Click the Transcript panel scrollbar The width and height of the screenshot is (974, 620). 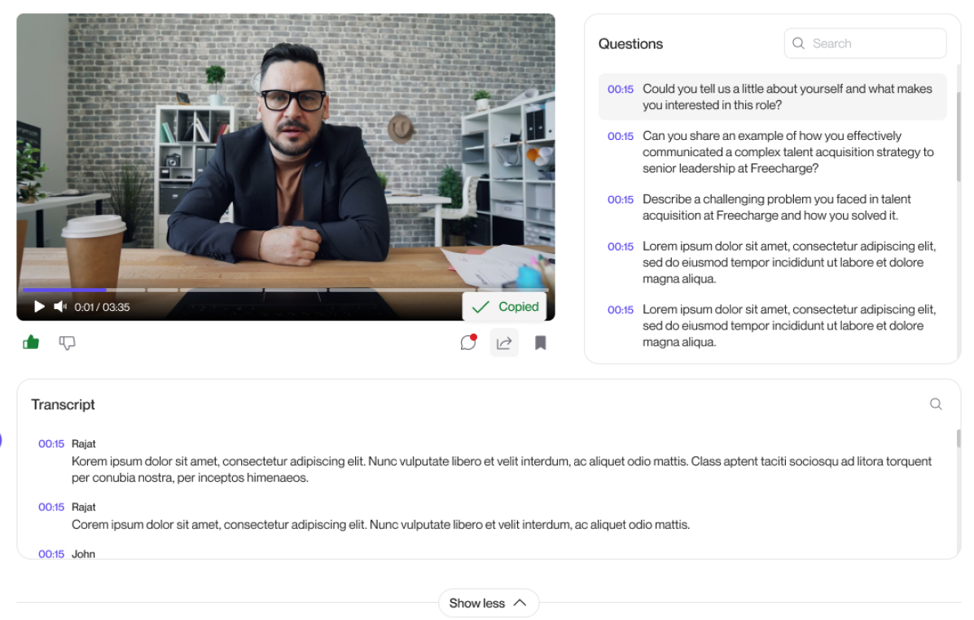click(x=959, y=439)
